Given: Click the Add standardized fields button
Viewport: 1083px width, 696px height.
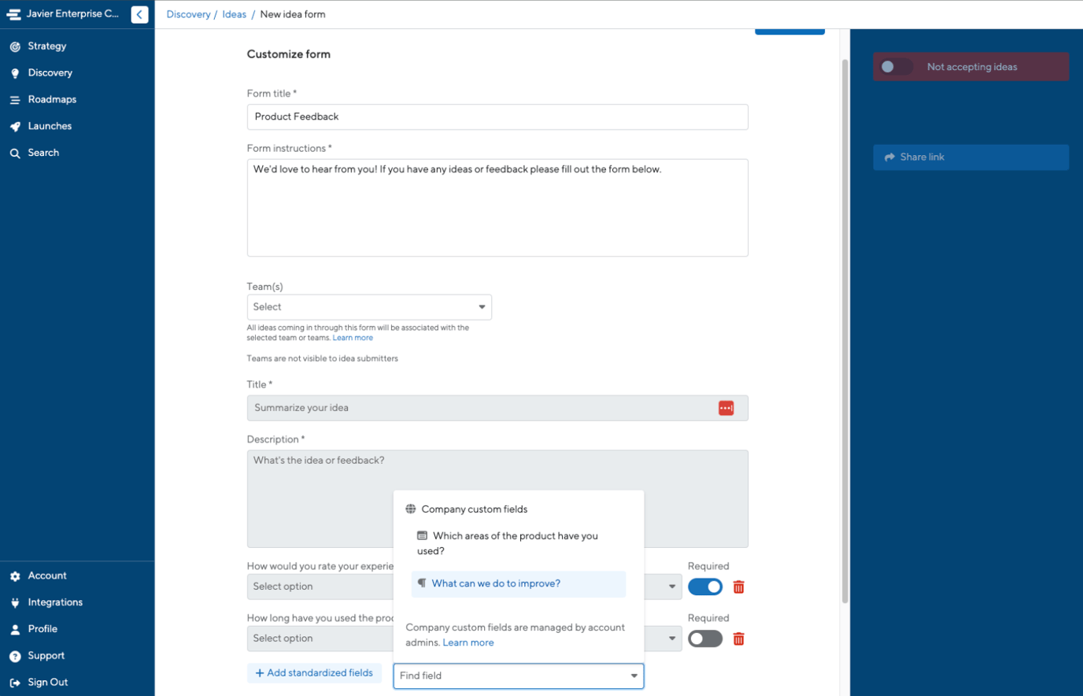Looking at the screenshot, I should 314,672.
